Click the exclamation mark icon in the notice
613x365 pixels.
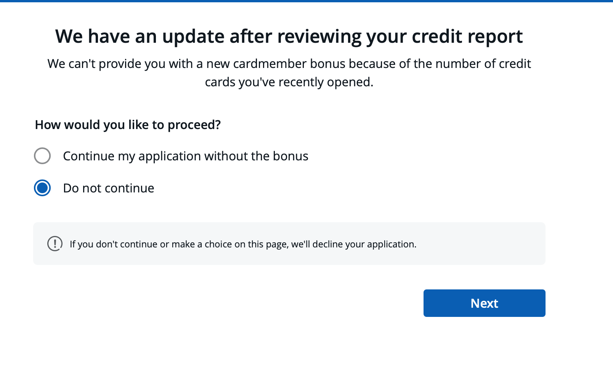click(55, 244)
